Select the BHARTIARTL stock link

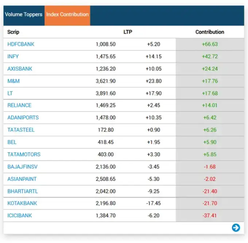pos(23,191)
